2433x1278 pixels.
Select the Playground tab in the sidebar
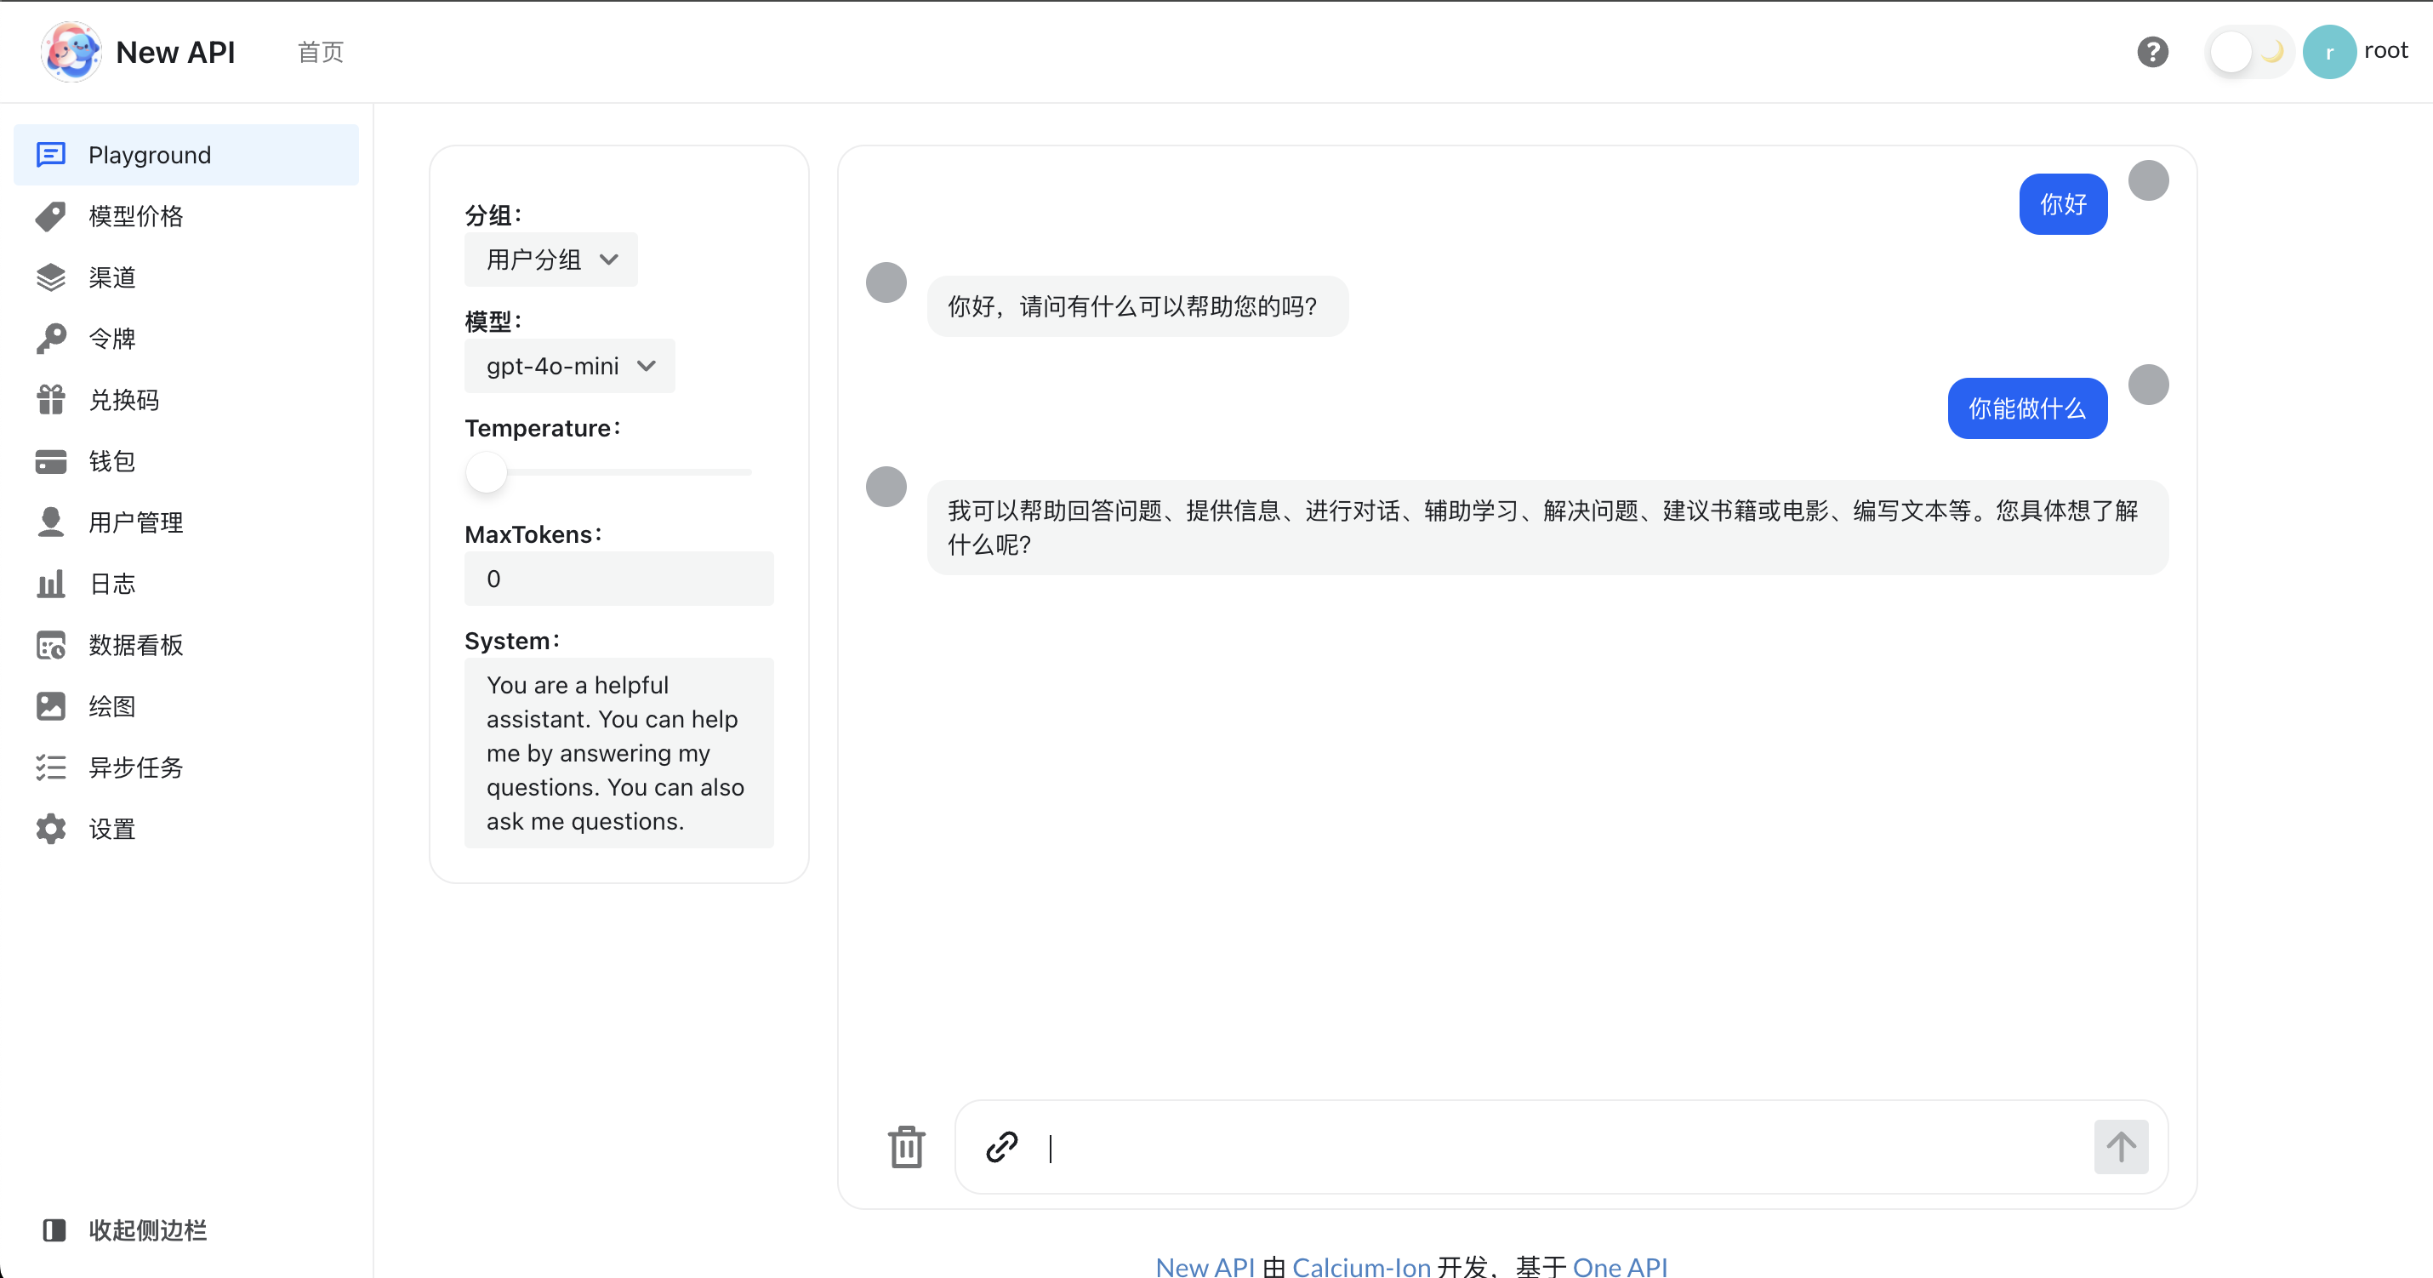(x=149, y=154)
